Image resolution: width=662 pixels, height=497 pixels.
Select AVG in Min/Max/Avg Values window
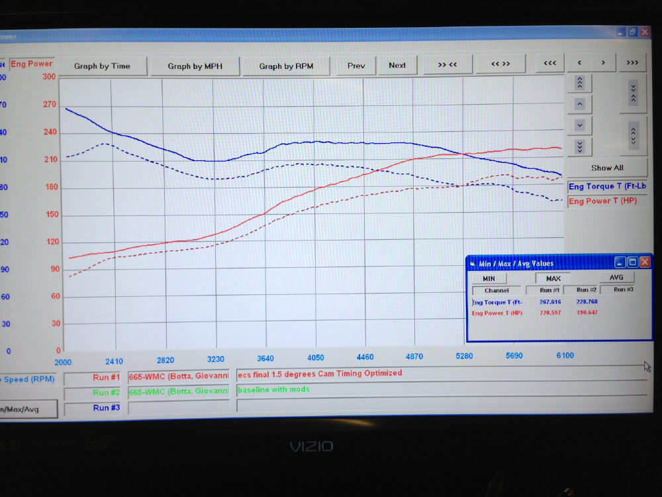click(616, 278)
